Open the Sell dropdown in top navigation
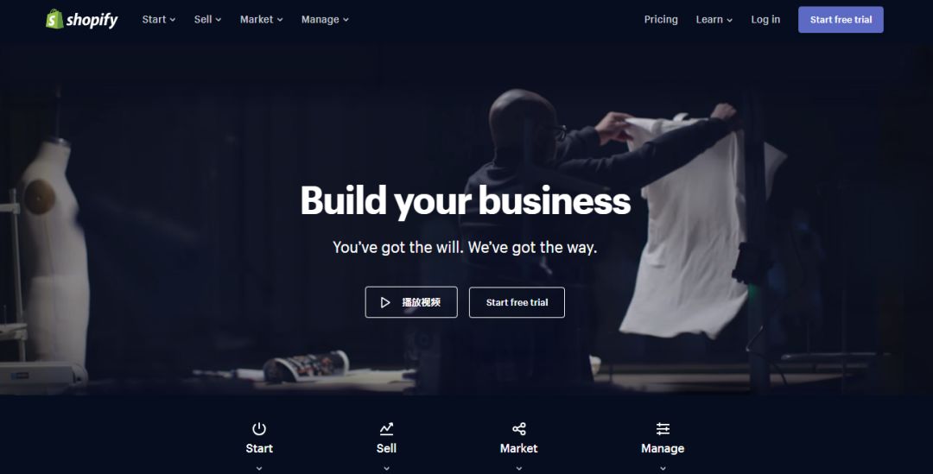933x474 pixels. pyautogui.click(x=207, y=20)
